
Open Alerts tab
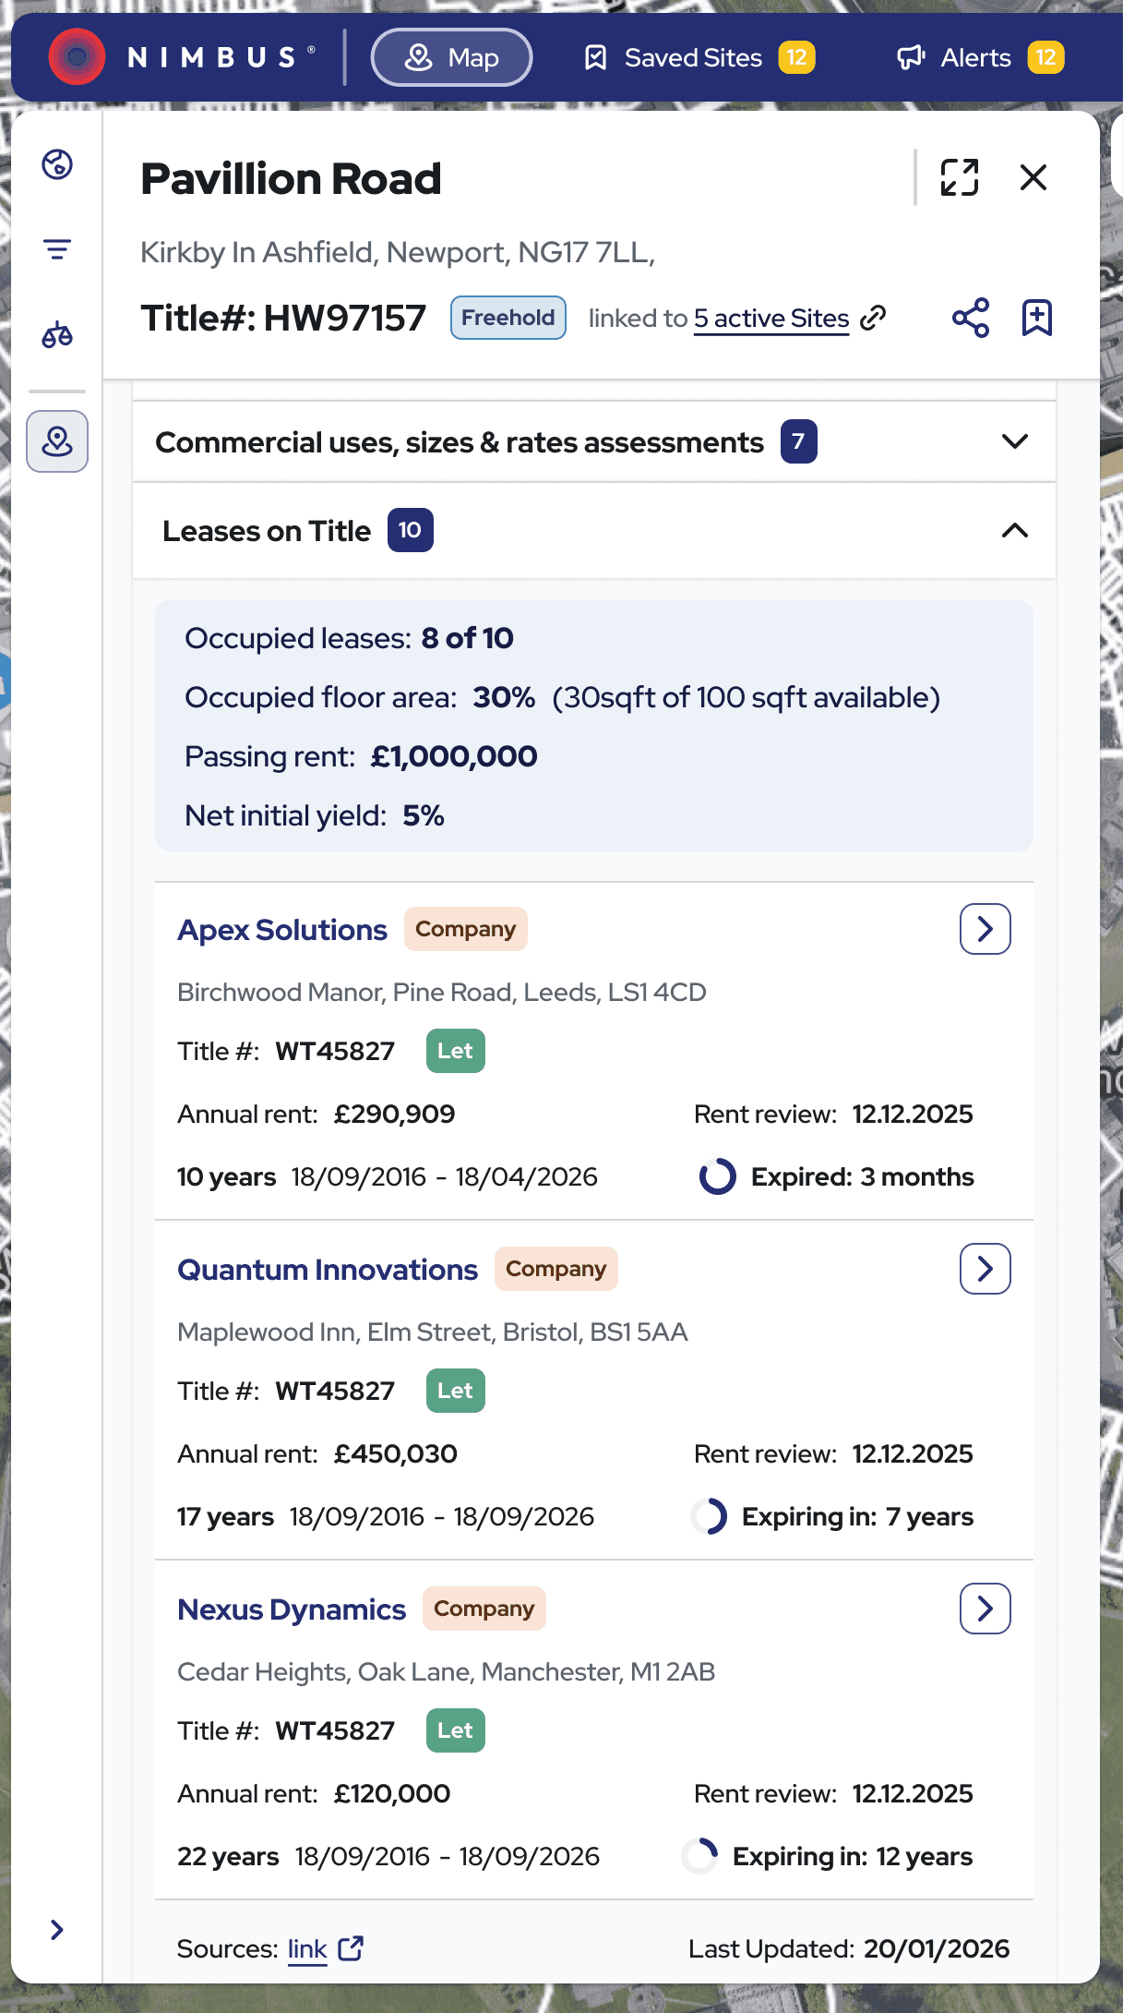pos(980,57)
